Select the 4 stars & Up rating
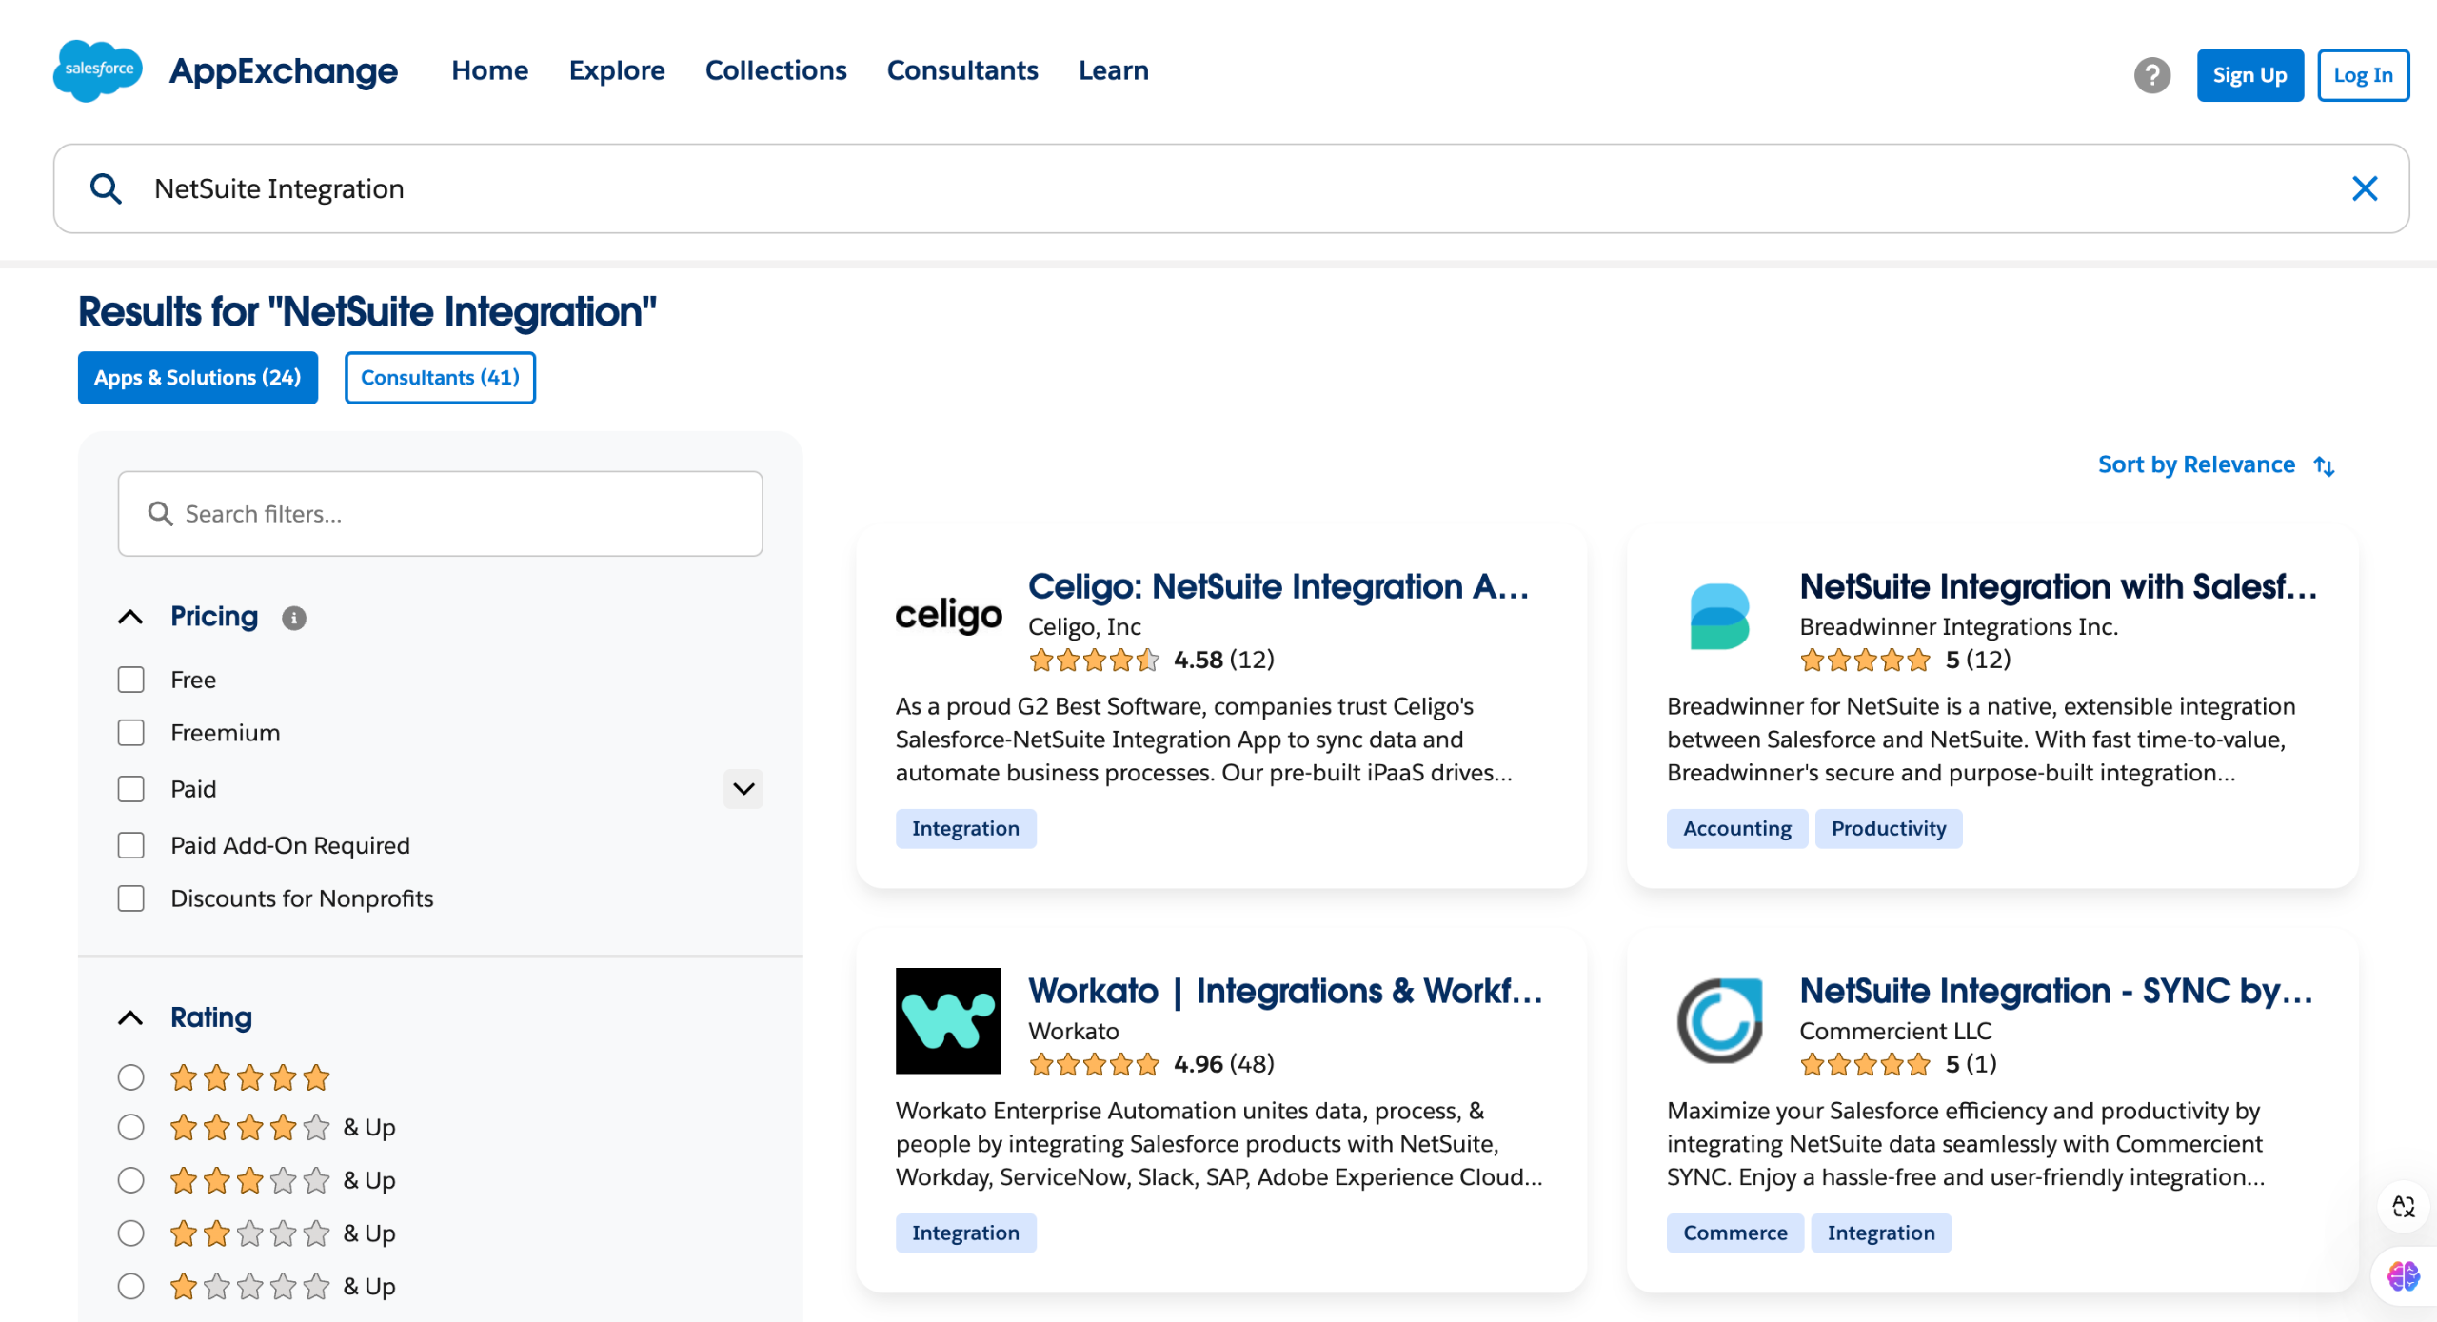2437x1322 pixels. (x=130, y=1127)
